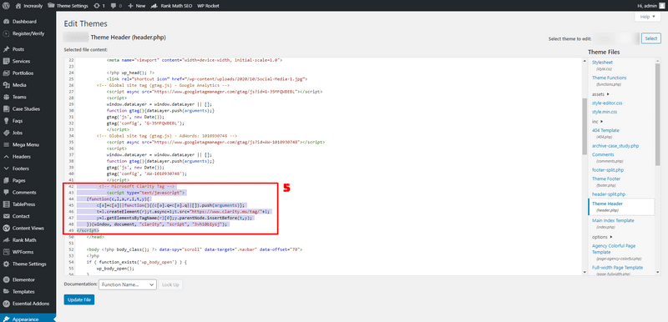Click the updates icon showing 1
668x322 pixels.
coord(99,6)
